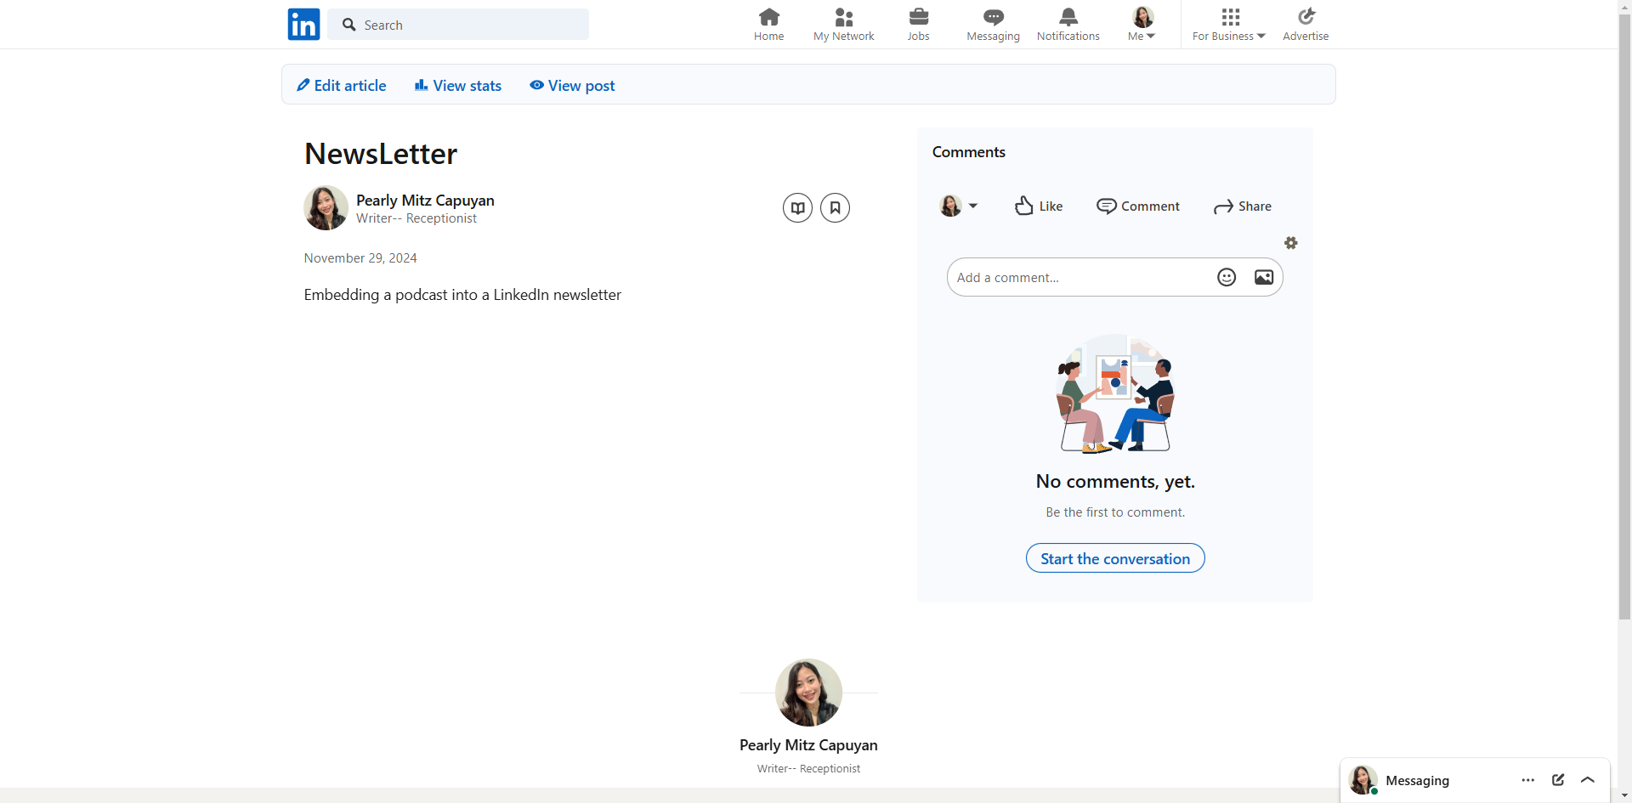This screenshot has height=803, width=1632.
Task: Open comment settings gear icon
Action: tap(1291, 243)
